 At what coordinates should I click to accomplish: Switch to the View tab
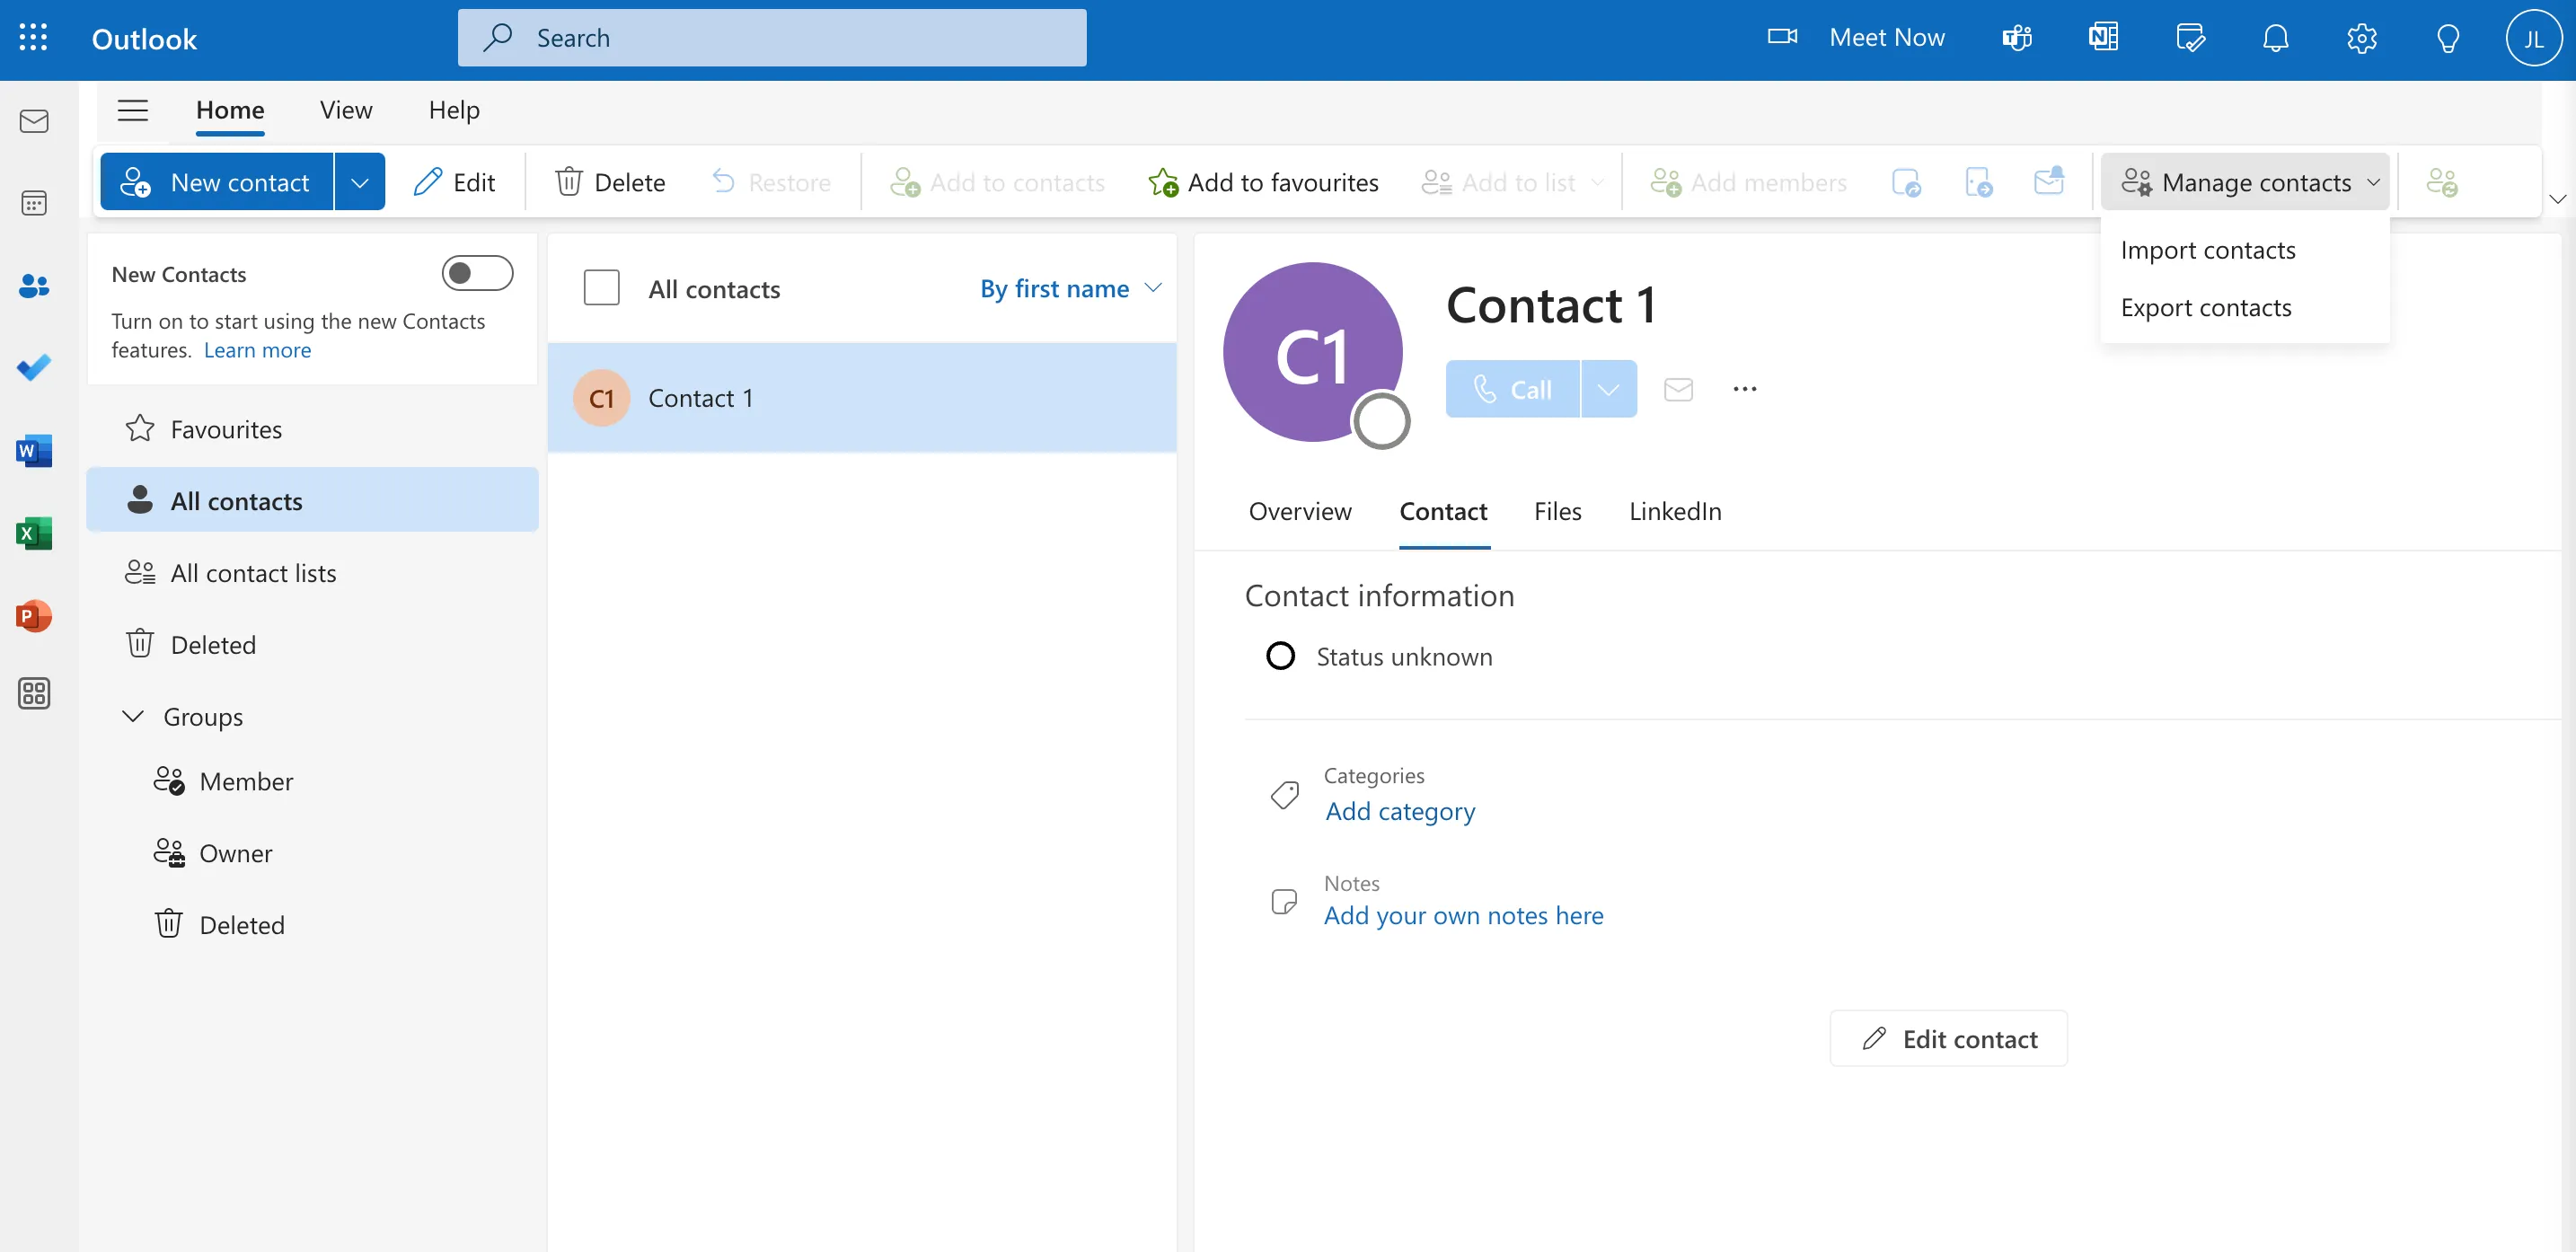[x=346, y=110]
